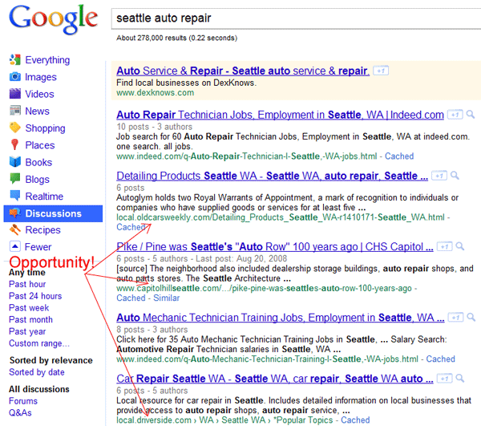
Task: Click +1 button on Car Repair Seattle result
Action: (444, 379)
